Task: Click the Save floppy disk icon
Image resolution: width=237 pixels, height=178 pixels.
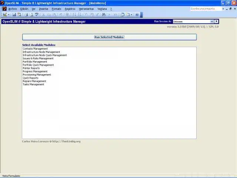Action: click(x=14, y=14)
